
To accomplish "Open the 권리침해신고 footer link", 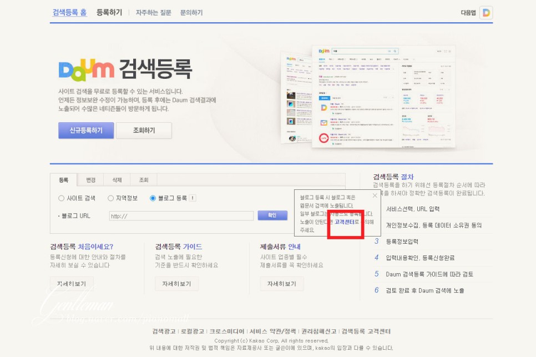I will pos(318,331).
